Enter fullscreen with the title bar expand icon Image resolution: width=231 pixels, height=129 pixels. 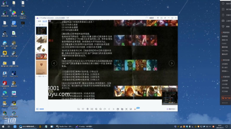[161, 18]
